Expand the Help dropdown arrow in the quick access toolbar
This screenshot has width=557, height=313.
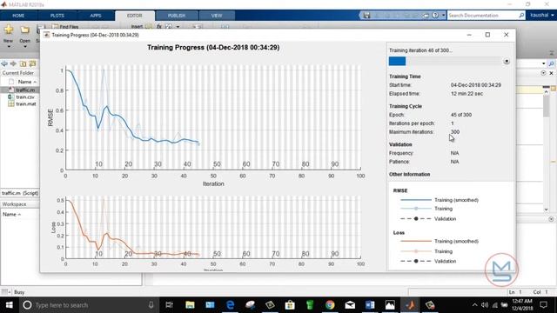point(443,16)
